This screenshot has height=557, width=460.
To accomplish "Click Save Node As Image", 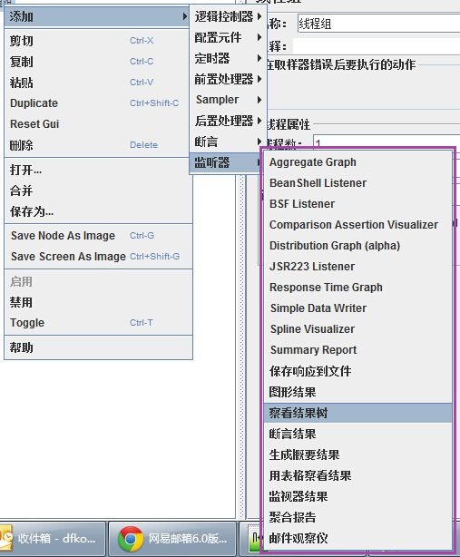I will [x=98, y=236].
